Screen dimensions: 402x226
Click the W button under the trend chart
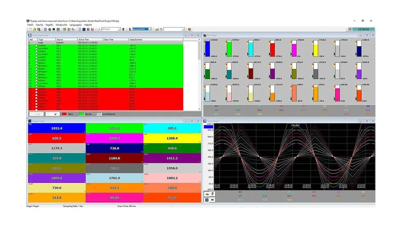coord(213,200)
